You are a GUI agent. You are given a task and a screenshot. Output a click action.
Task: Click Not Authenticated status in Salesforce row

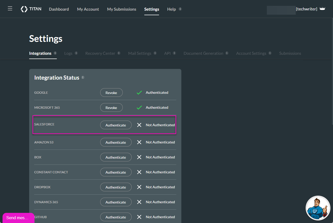point(160,125)
